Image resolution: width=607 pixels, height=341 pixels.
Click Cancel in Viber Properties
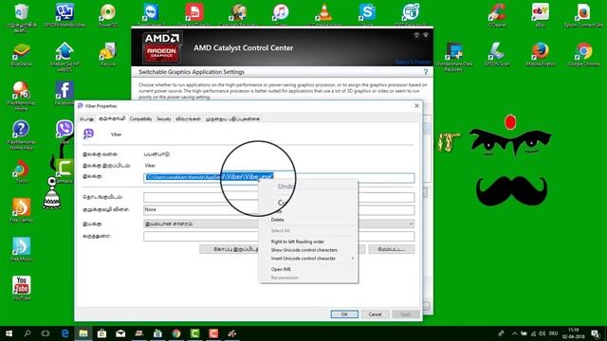point(375,314)
